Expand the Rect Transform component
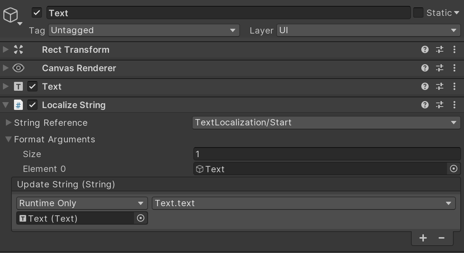This screenshot has width=464, height=253. [x=6, y=49]
